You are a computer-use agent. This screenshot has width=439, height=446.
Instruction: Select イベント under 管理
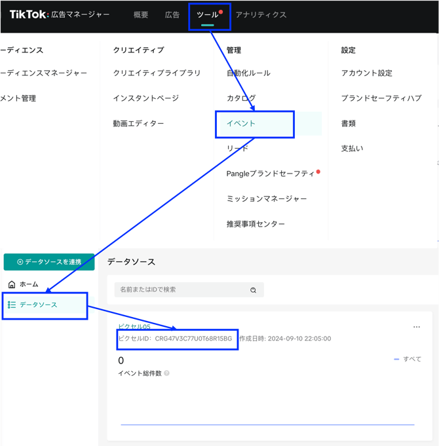tap(241, 123)
